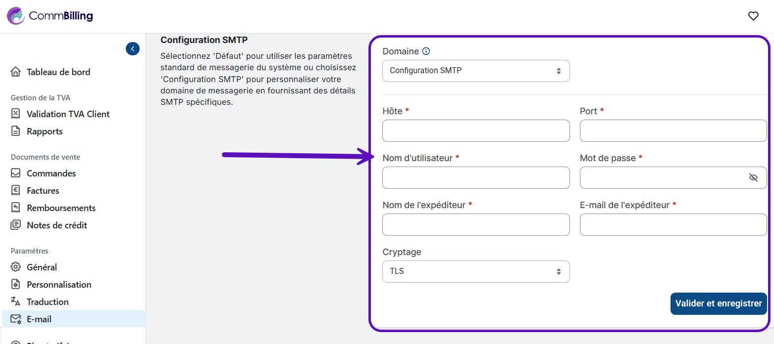Go to Notes de crédit
This screenshot has width=774, height=344.
pos(56,225)
